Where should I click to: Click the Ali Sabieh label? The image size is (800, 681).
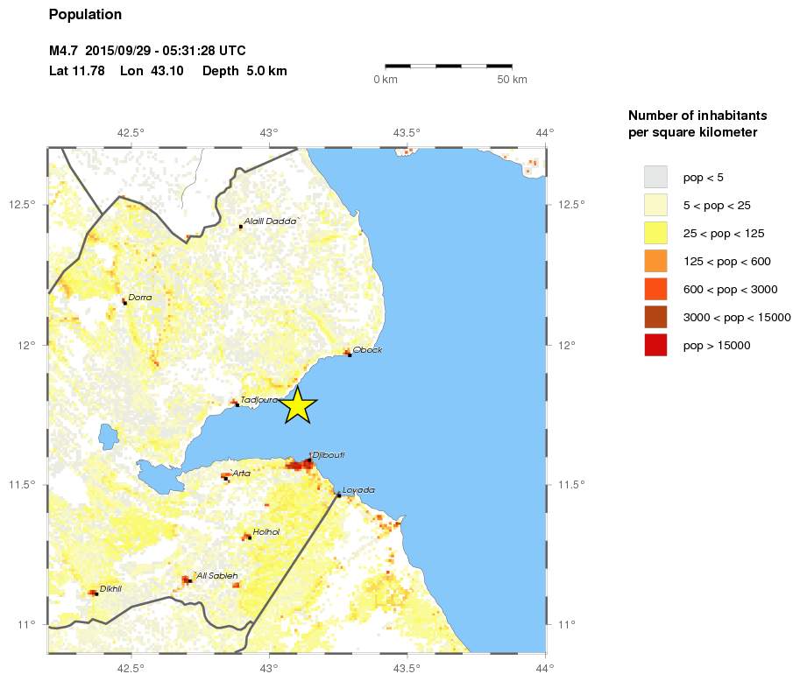[216, 575]
